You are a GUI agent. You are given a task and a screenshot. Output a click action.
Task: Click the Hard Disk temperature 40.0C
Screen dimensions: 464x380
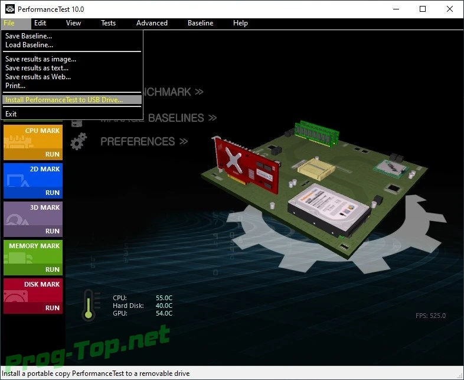pyautogui.click(x=164, y=306)
